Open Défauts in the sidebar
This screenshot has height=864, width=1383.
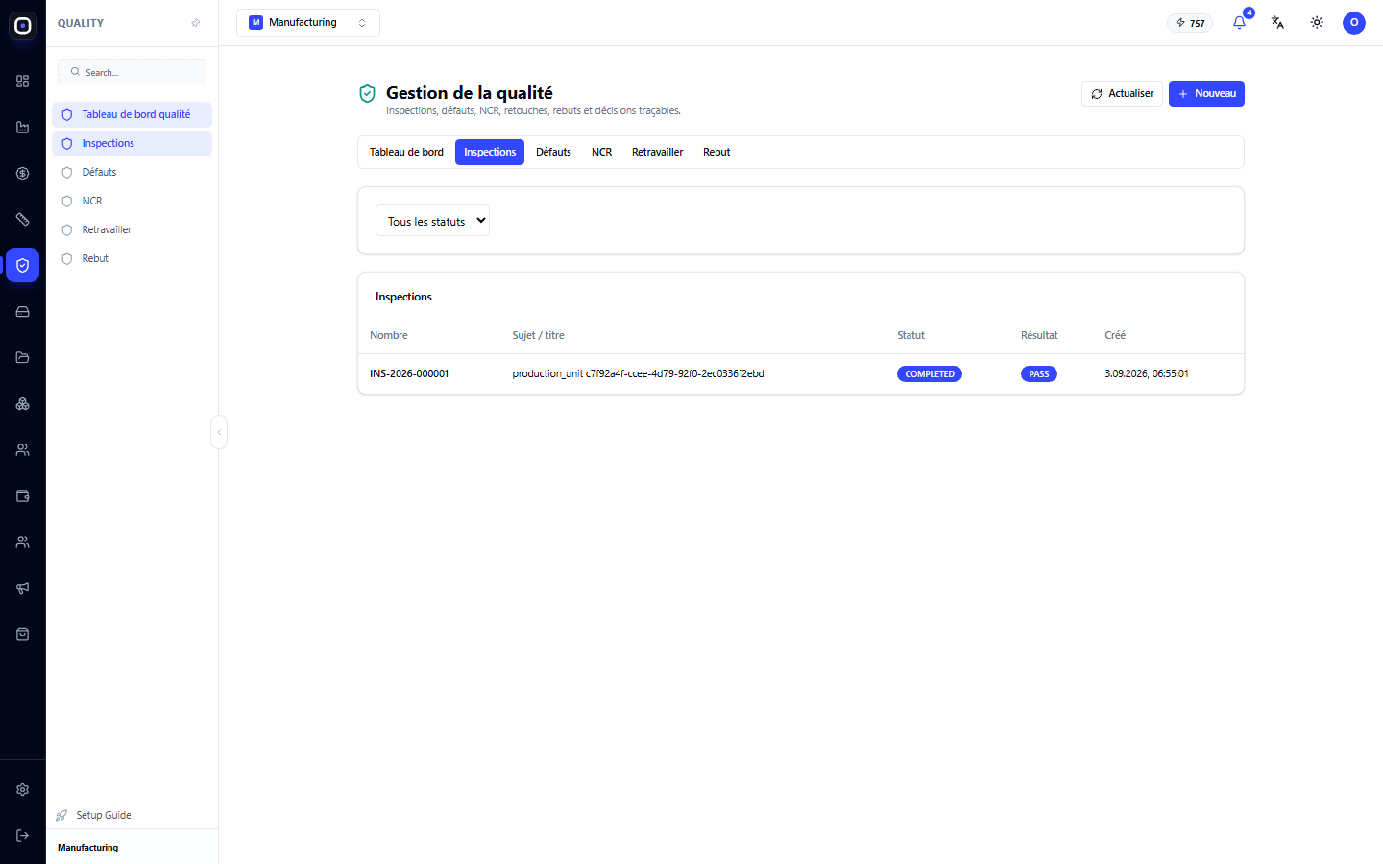pos(133,172)
